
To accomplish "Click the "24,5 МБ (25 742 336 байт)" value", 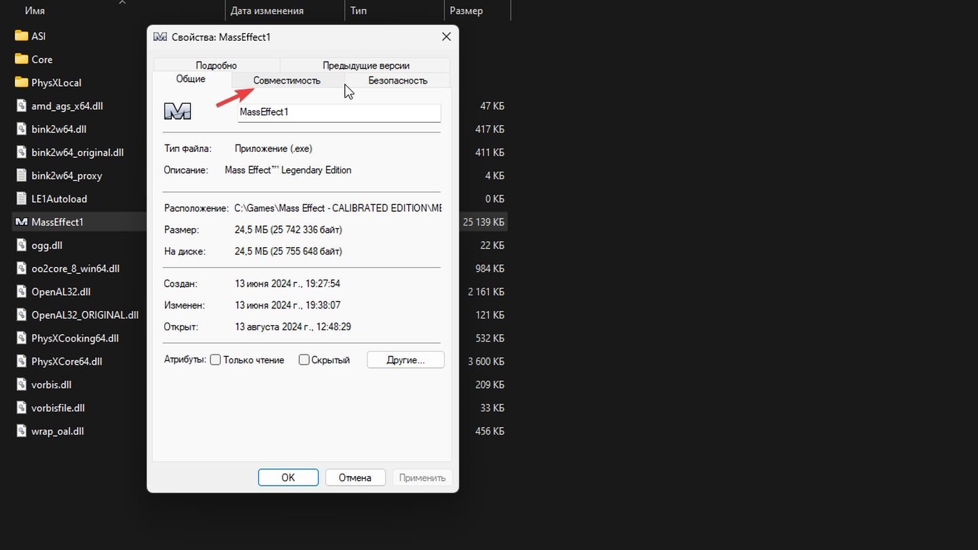I will (289, 230).
